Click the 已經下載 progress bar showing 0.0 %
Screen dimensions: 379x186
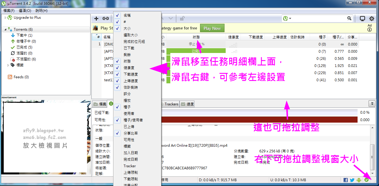pyautogui.click(x=259, y=113)
